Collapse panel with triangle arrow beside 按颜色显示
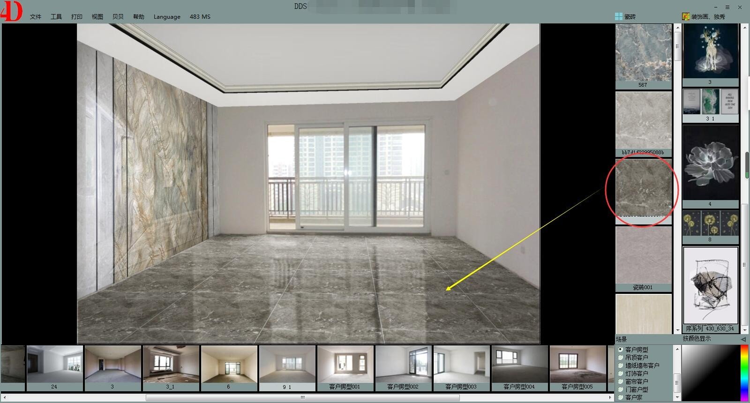Image resolution: width=750 pixels, height=403 pixels. click(743, 339)
